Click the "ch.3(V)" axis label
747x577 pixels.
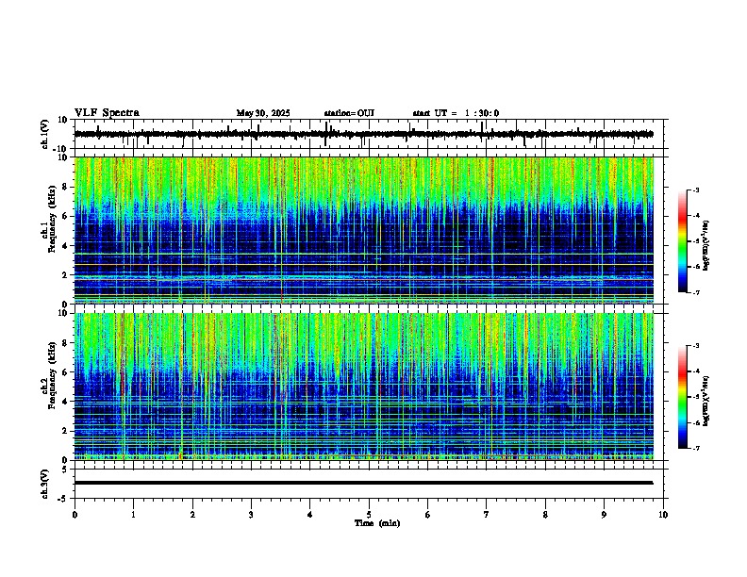click(x=45, y=484)
